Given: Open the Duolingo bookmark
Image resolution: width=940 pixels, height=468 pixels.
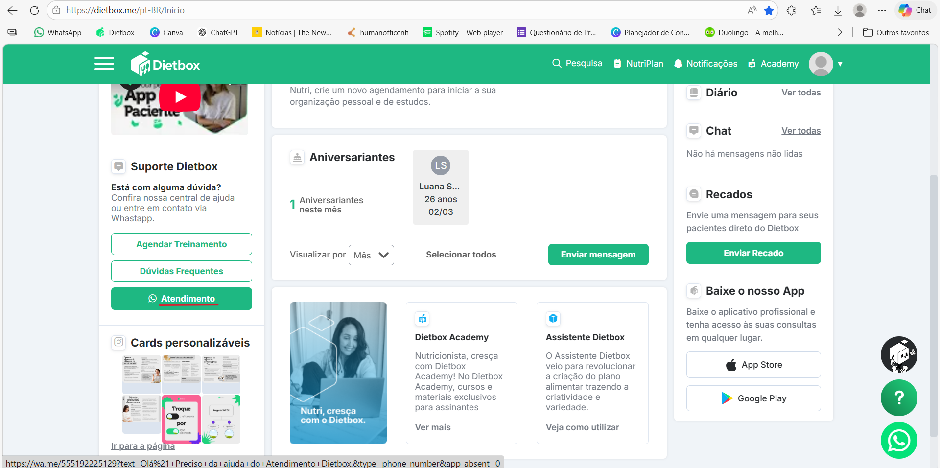Looking at the screenshot, I should pyautogui.click(x=744, y=32).
